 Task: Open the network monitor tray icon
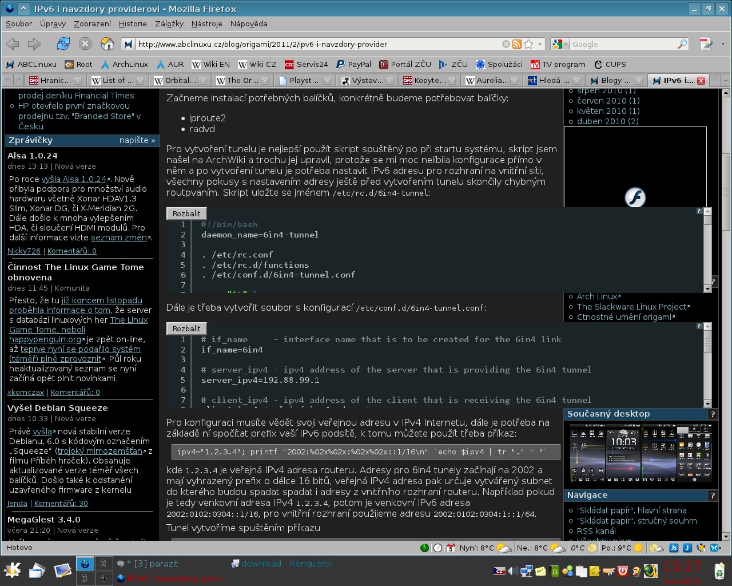pos(526,571)
